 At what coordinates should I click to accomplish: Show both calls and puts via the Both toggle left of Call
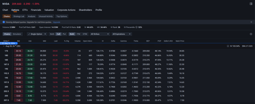coord(52,34)
